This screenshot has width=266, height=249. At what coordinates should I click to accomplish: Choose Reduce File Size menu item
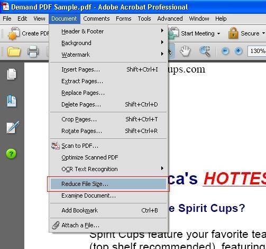click(108, 184)
